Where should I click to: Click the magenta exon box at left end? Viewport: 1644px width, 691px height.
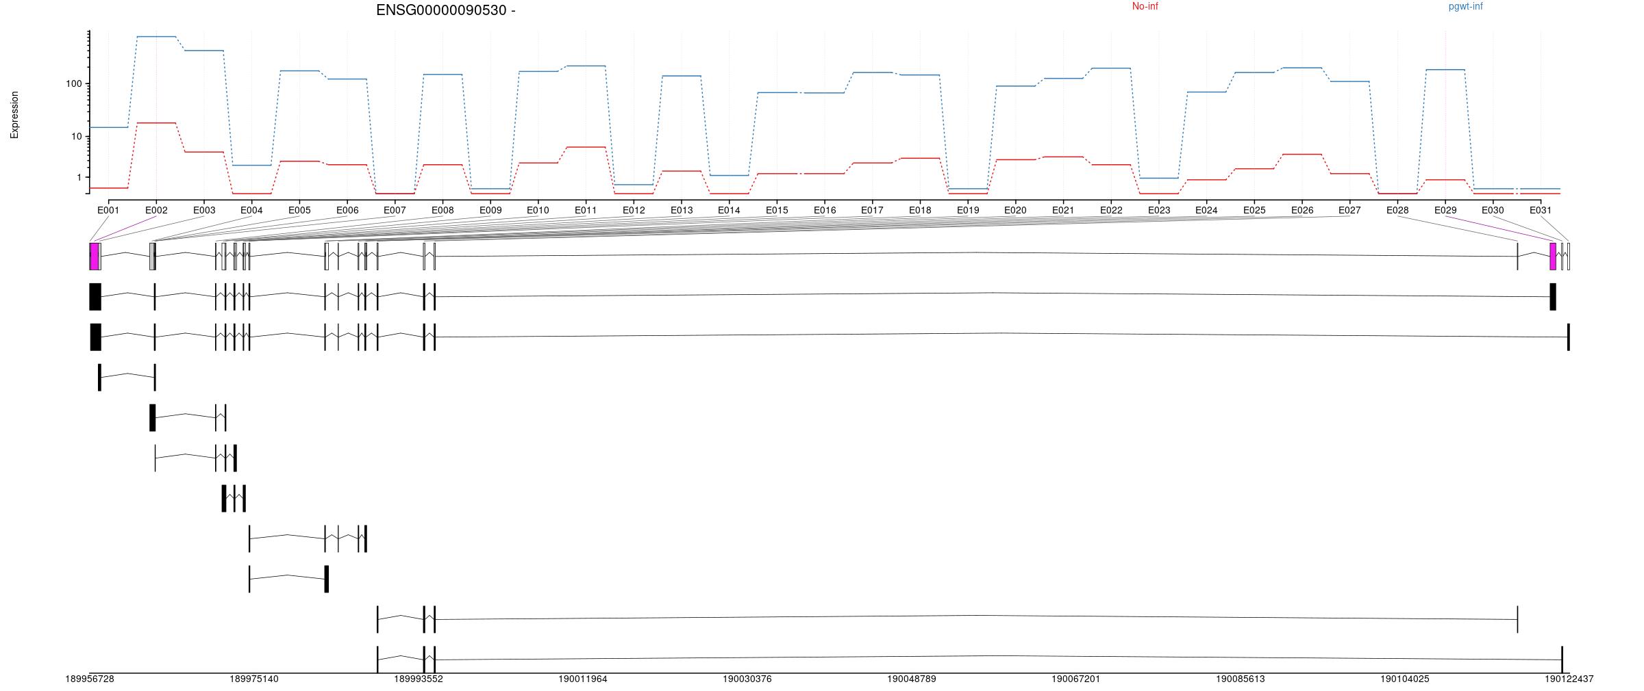point(94,257)
